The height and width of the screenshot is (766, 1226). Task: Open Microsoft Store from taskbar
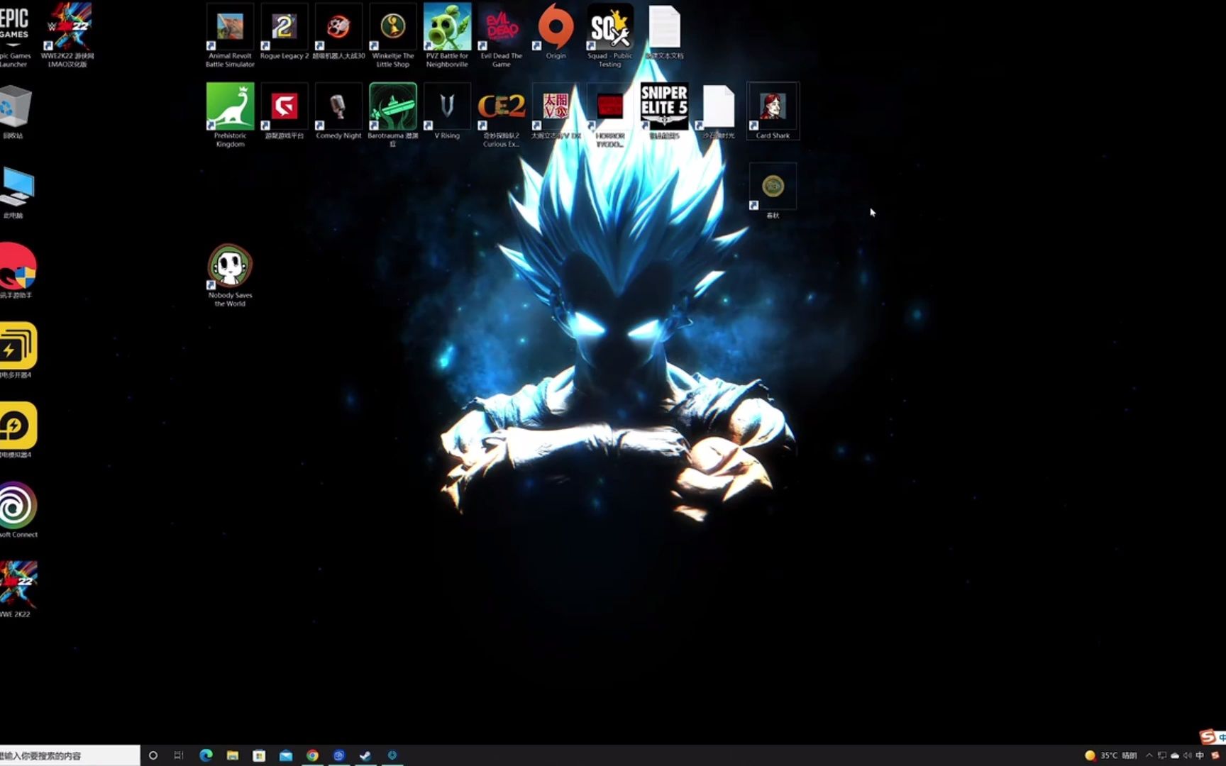259,755
